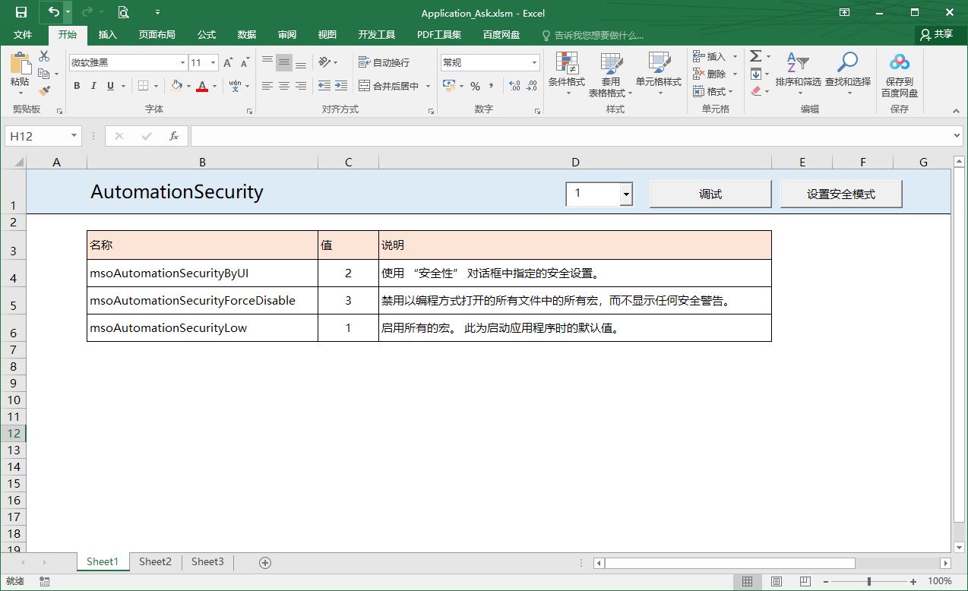
Task: Apply comma thousands separator style
Action: click(492, 86)
